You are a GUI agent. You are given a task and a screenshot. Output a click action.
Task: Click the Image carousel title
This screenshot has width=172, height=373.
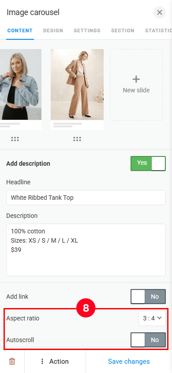coord(33,12)
